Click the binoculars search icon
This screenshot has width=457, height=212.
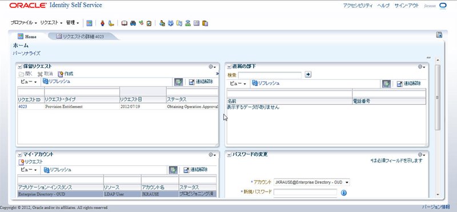(x=133, y=23)
